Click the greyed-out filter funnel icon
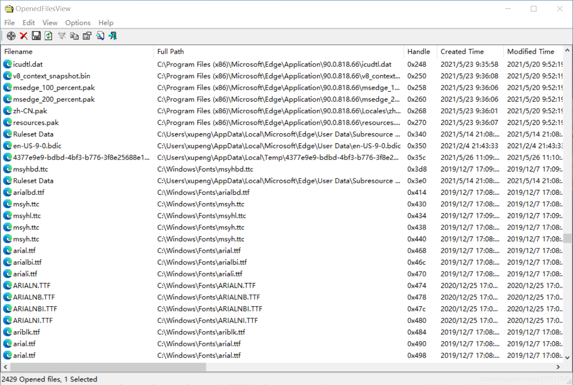The image size is (573, 385). click(x=62, y=36)
